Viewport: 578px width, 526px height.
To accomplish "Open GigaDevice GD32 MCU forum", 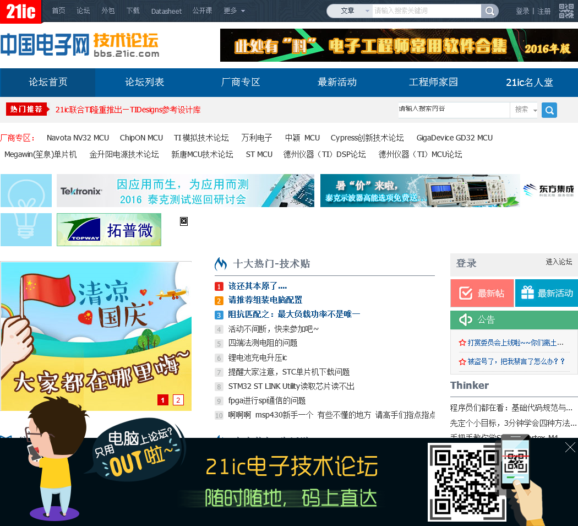I will [x=455, y=138].
